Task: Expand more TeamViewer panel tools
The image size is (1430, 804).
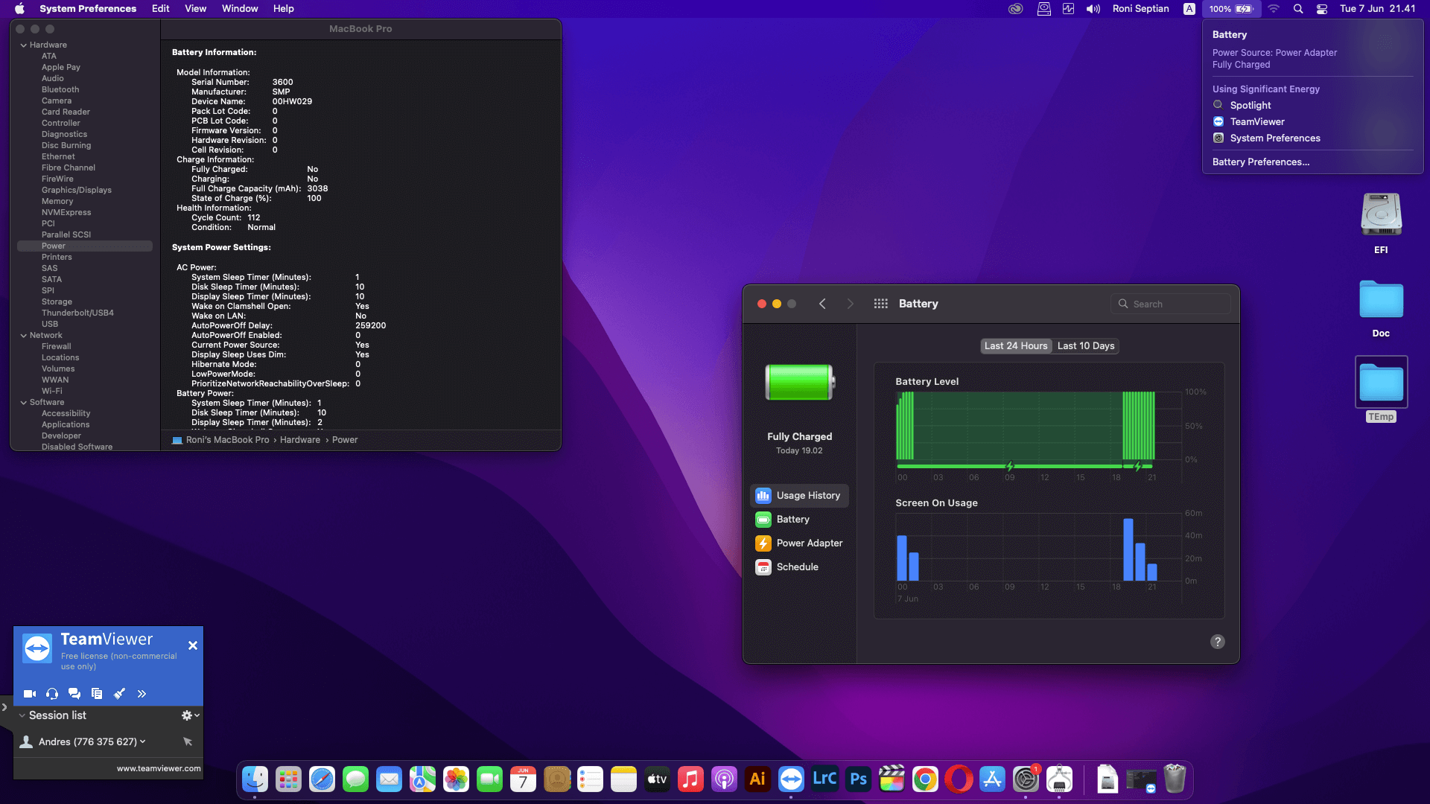Action: coord(142,694)
